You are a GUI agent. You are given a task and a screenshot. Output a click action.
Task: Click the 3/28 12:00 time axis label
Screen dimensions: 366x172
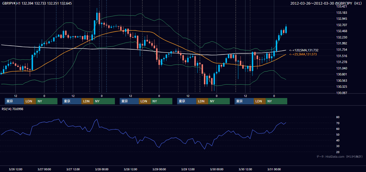click(130, 169)
